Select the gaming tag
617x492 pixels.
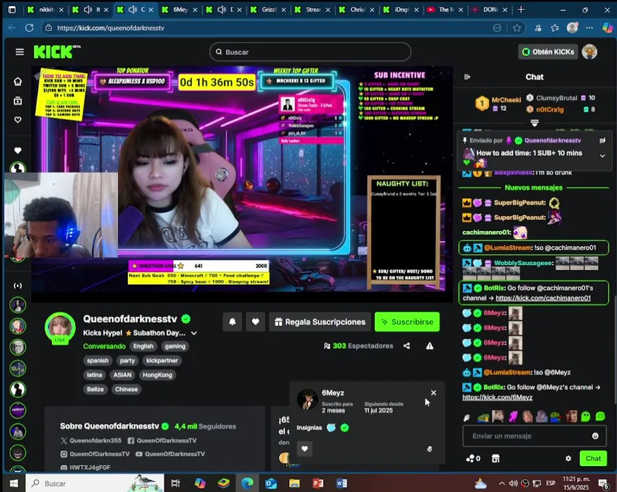click(175, 346)
